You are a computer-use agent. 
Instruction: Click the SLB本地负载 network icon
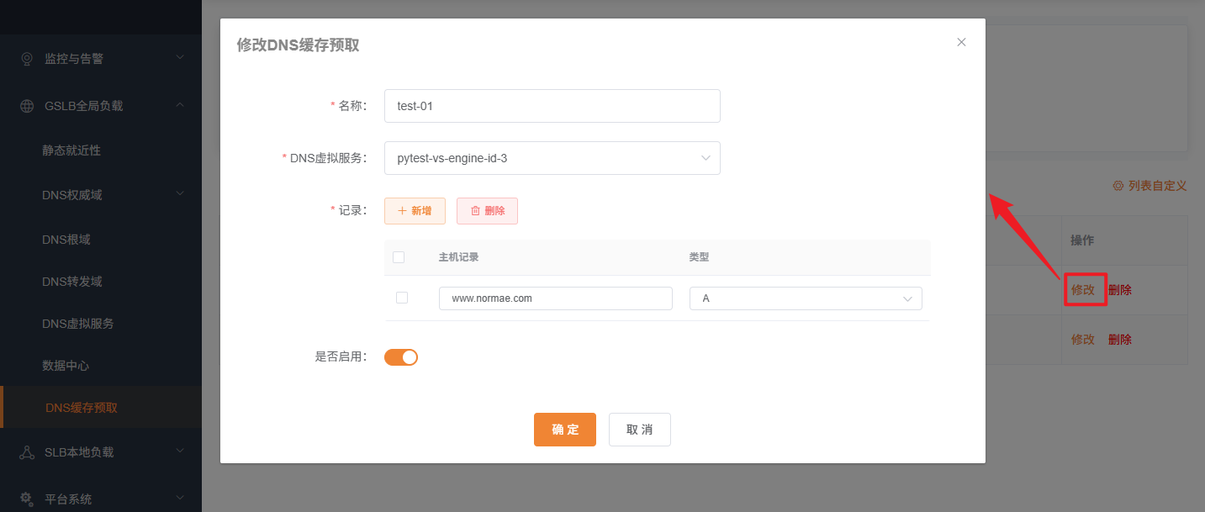27,452
